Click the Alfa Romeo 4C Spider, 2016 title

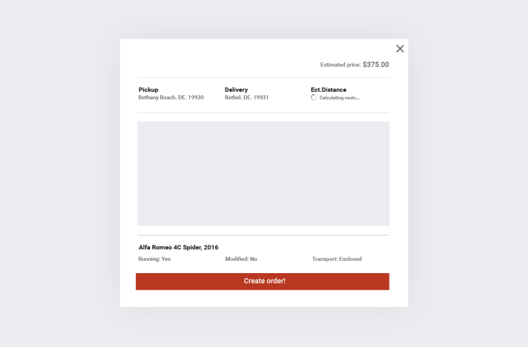pyautogui.click(x=178, y=247)
